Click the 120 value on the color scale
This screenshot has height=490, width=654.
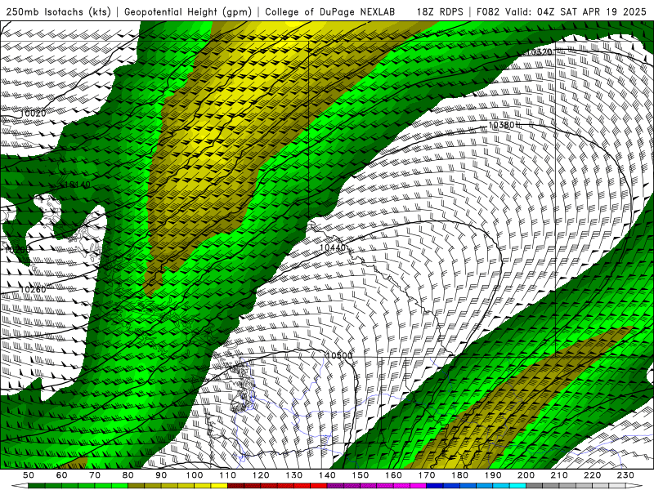261,475
